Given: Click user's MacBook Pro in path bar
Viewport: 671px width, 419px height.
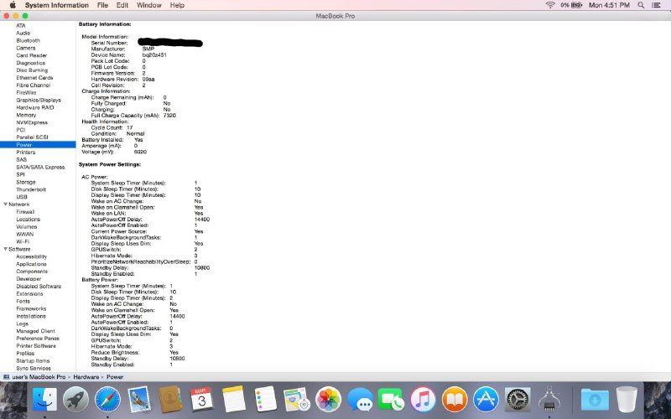Looking at the screenshot, I should tap(39, 376).
